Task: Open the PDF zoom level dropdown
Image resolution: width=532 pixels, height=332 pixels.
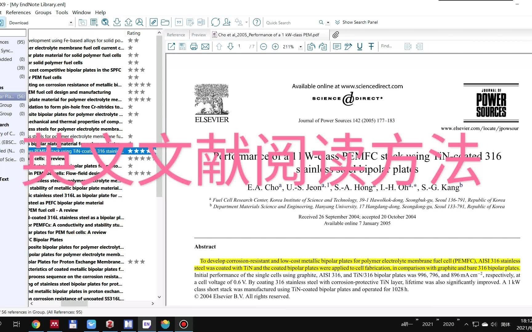Action: tap(300, 47)
